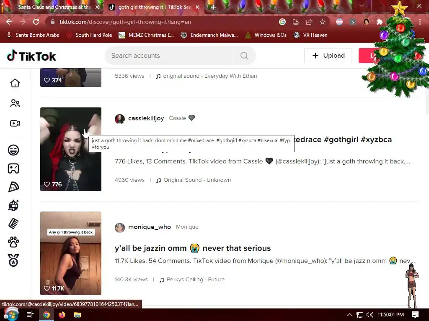Open original sound - Everyday With Ethan
This screenshot has width=429, height=321.
[x=207, y=76]
